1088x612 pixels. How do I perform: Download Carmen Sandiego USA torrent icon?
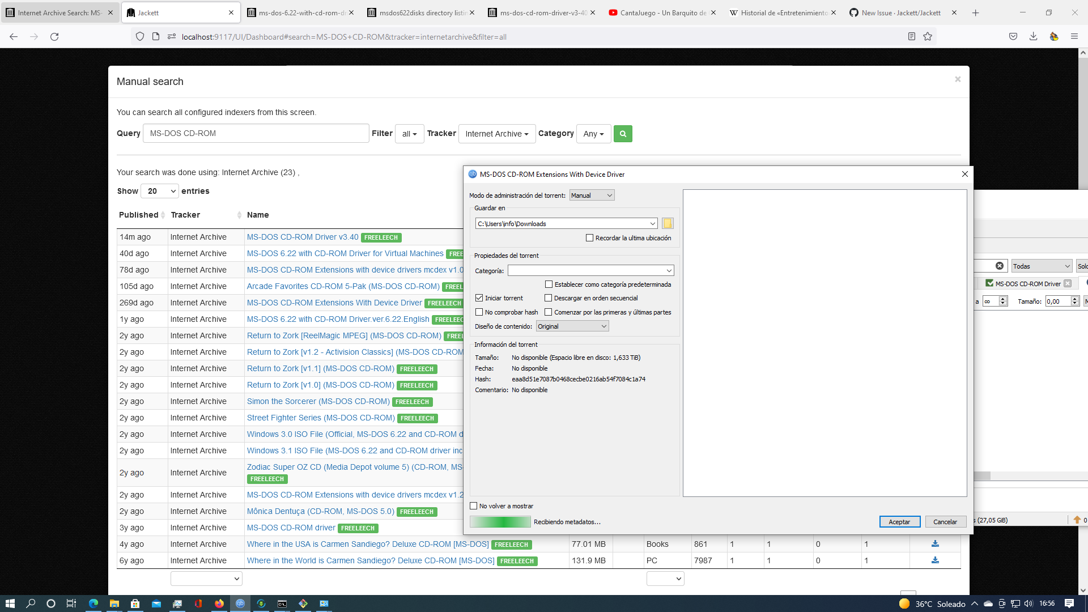tap(935, 544)
